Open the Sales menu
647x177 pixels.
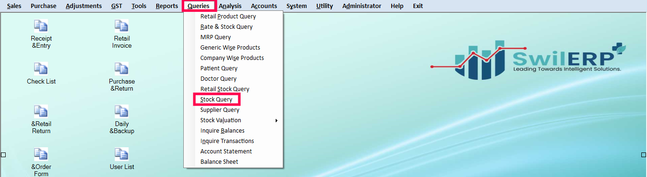click(14, 6)
